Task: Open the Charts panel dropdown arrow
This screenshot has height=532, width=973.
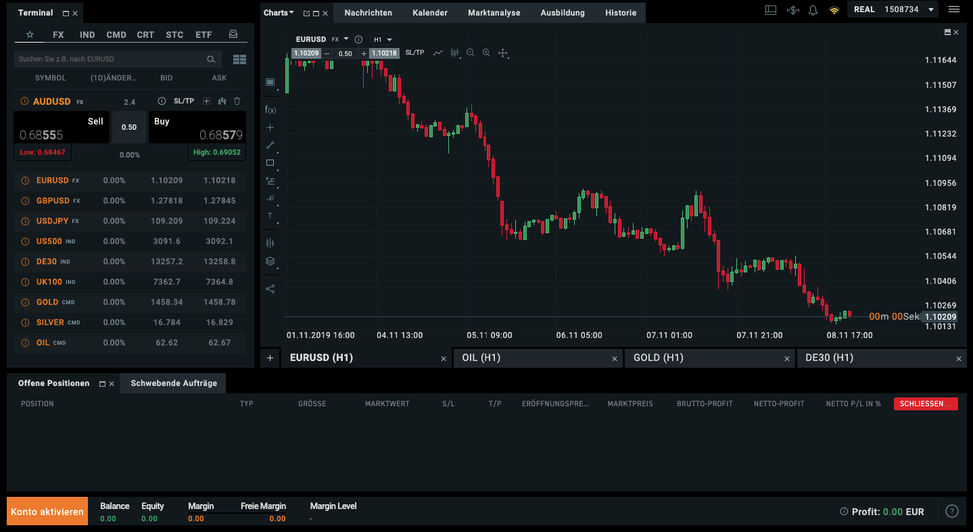Action: [291, 13]
